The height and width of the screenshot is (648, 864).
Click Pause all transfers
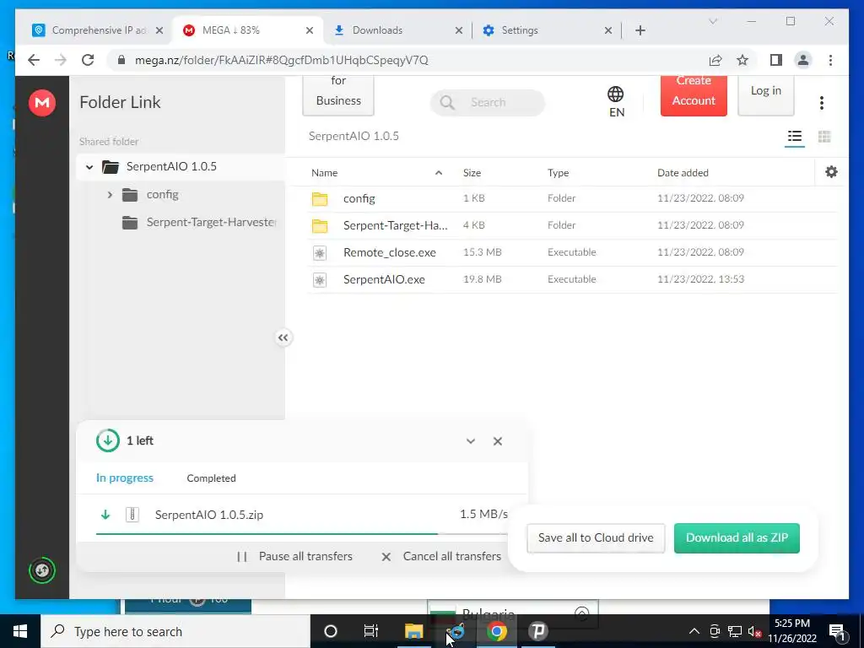tap(294, 557)
